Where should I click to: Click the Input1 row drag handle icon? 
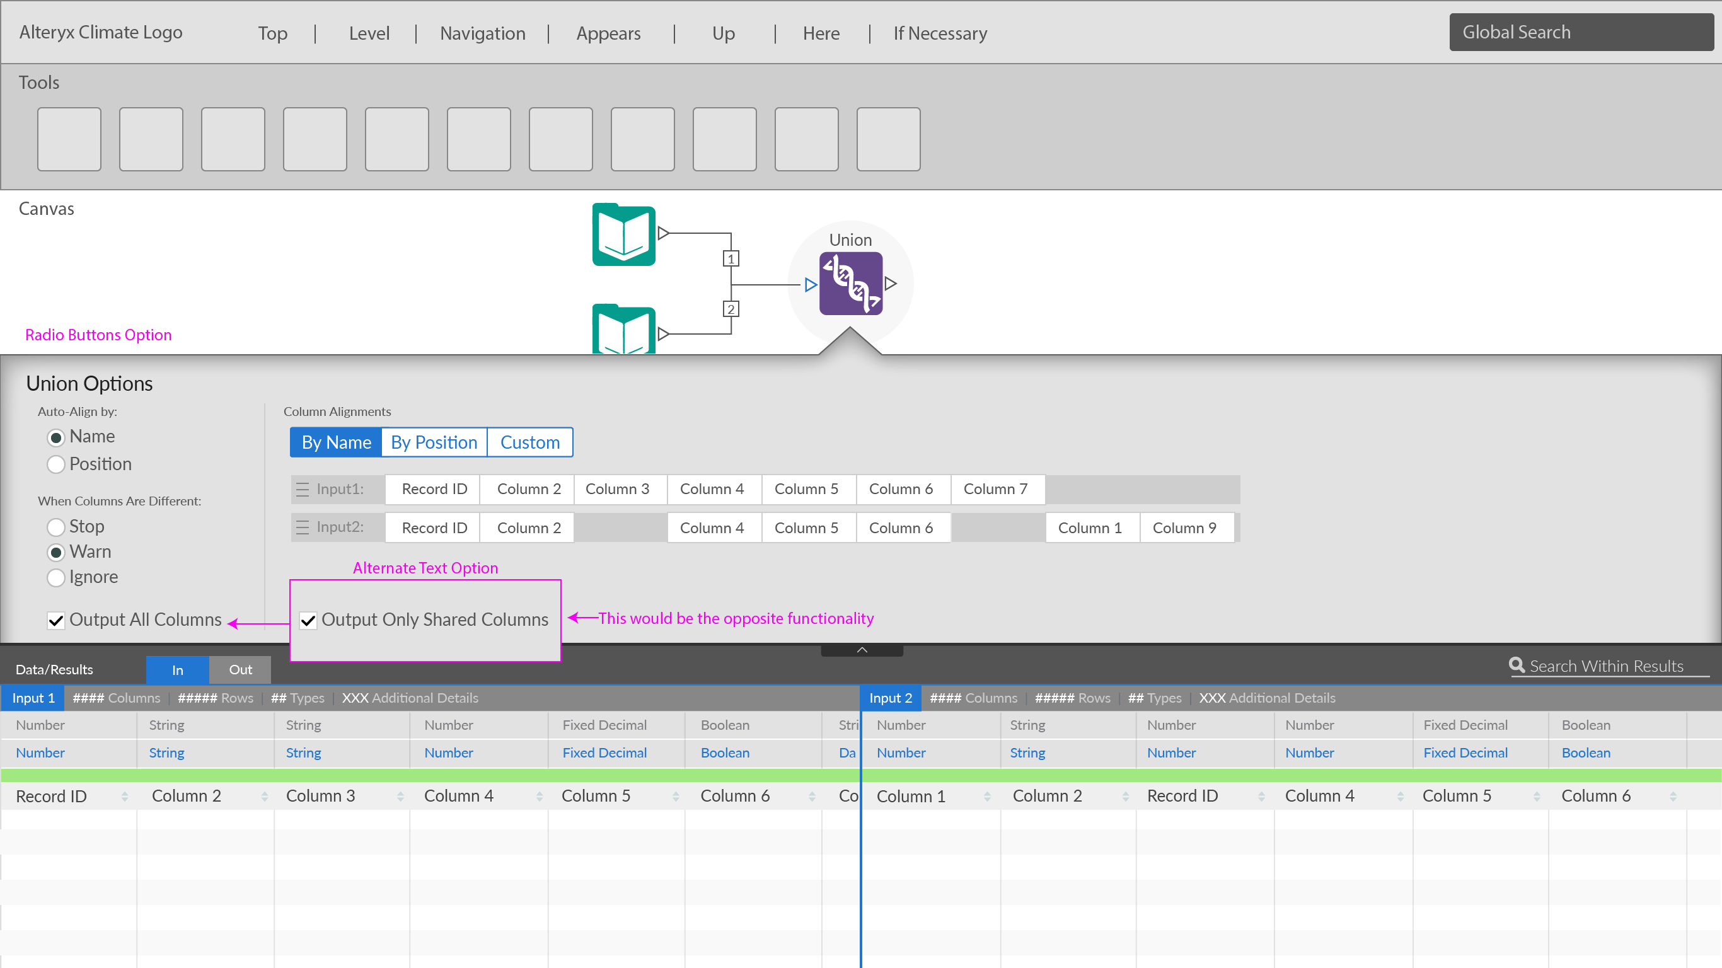(302, 489)
